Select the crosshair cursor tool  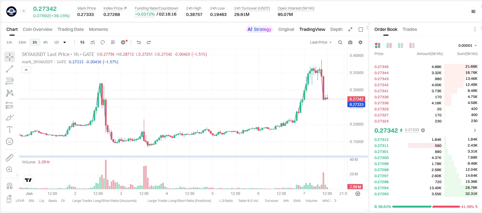tap(10, 57)
